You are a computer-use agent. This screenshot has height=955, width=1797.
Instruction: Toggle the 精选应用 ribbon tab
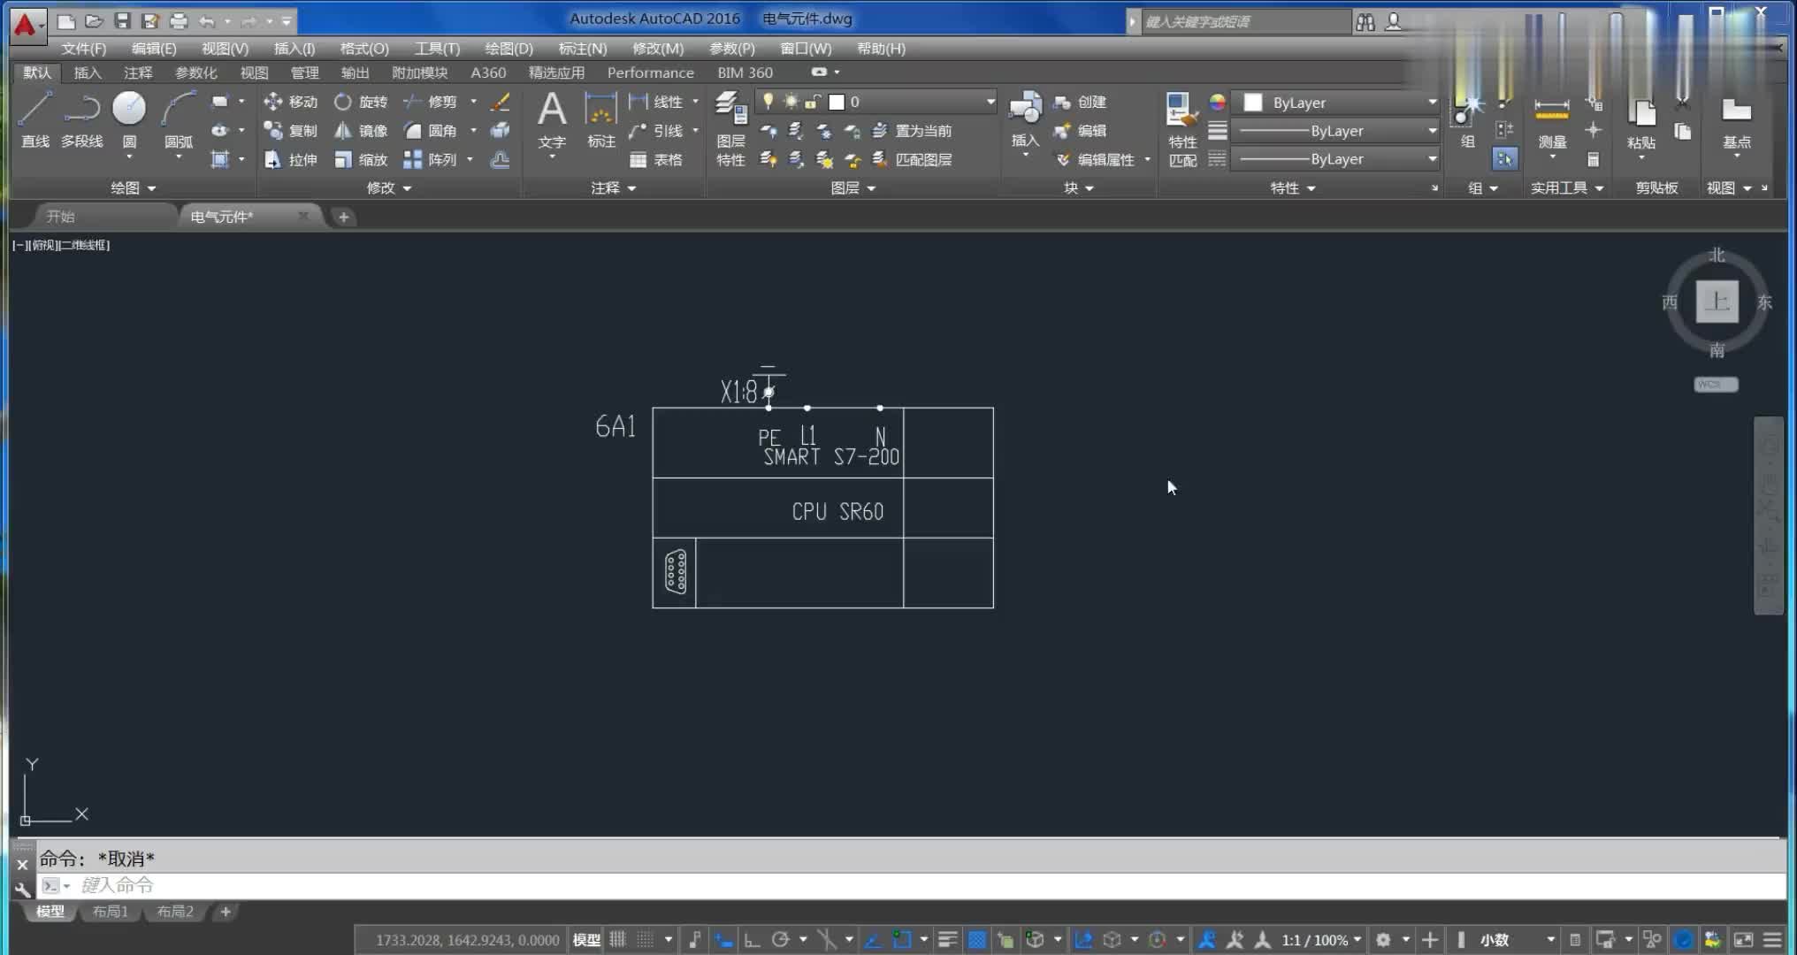tap(555, 73)
